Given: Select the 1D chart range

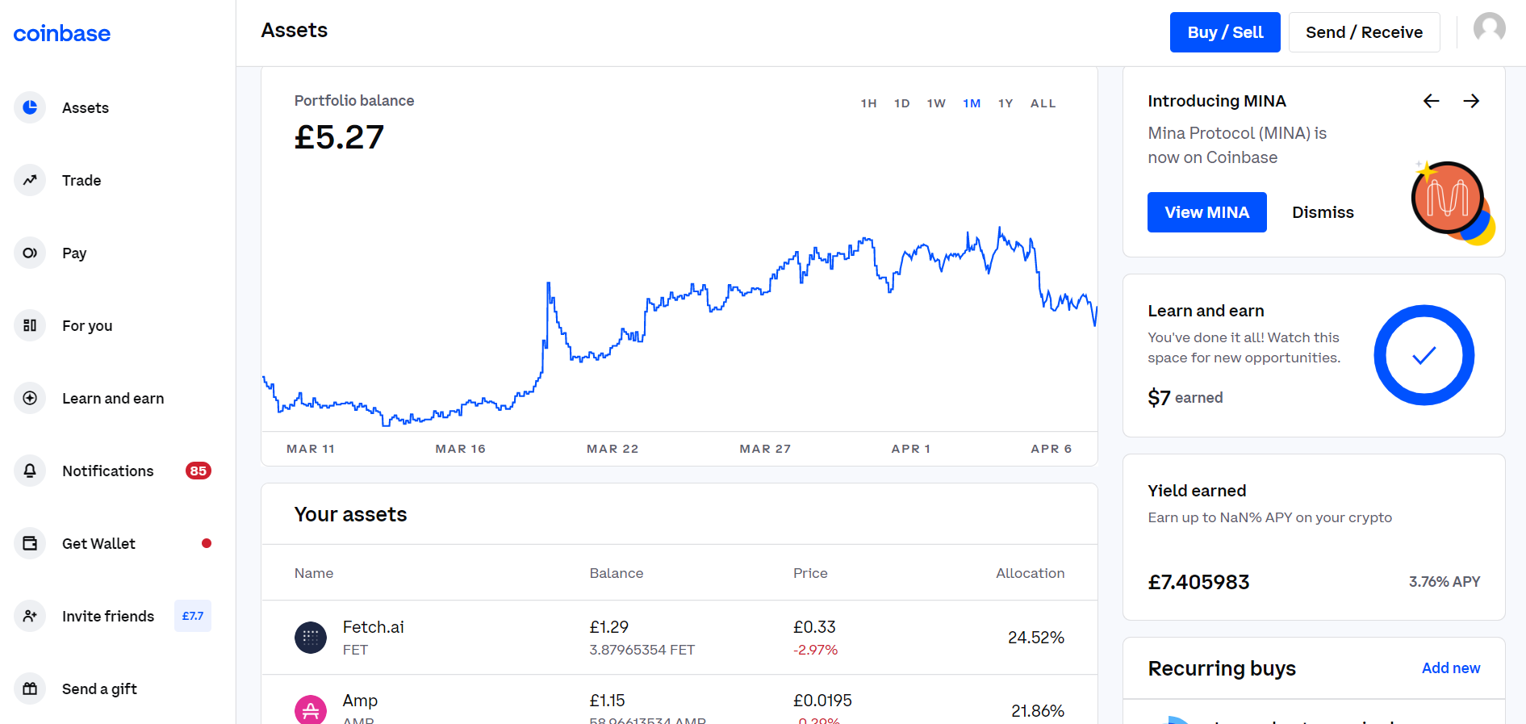Looking at the screenshot, I should 902,103.
